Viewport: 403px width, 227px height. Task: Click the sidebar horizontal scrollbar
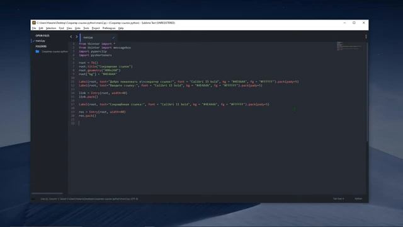(47, 193)
